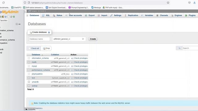Select the mysql row checkbox
This screenshot has width=198, height=111.
pyautogui.click(x=29, y=66)
